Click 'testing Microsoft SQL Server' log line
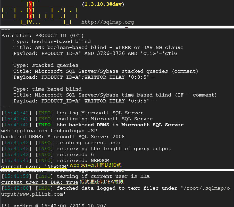 72,113
